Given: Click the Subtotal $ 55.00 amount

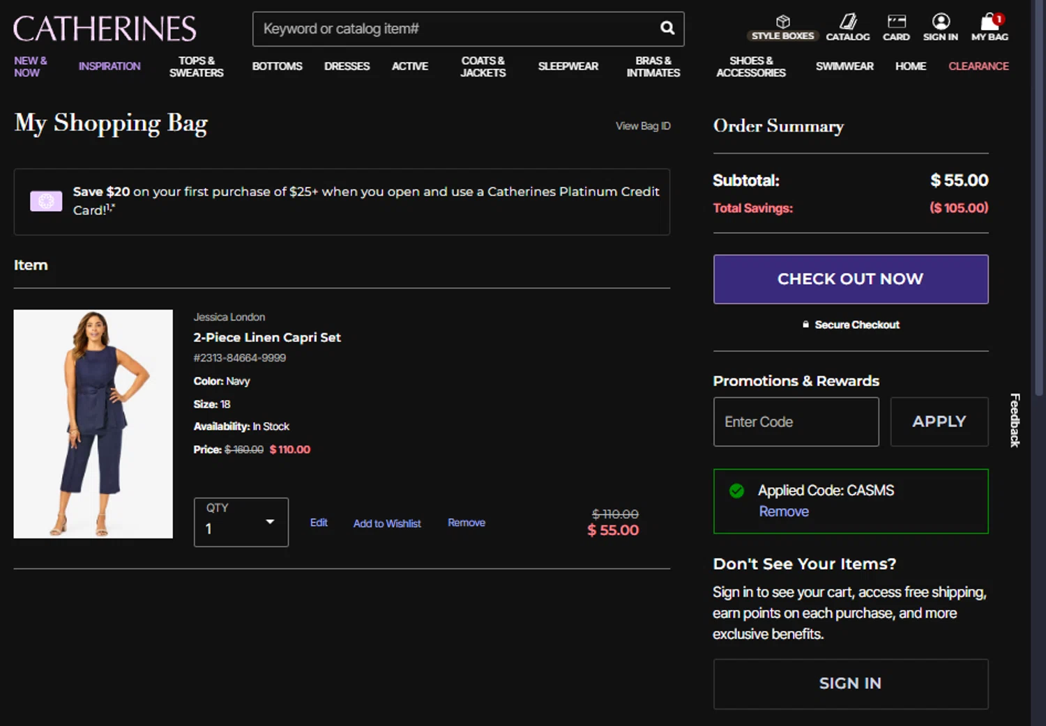Looking at the screenshot, I should 960,180.
